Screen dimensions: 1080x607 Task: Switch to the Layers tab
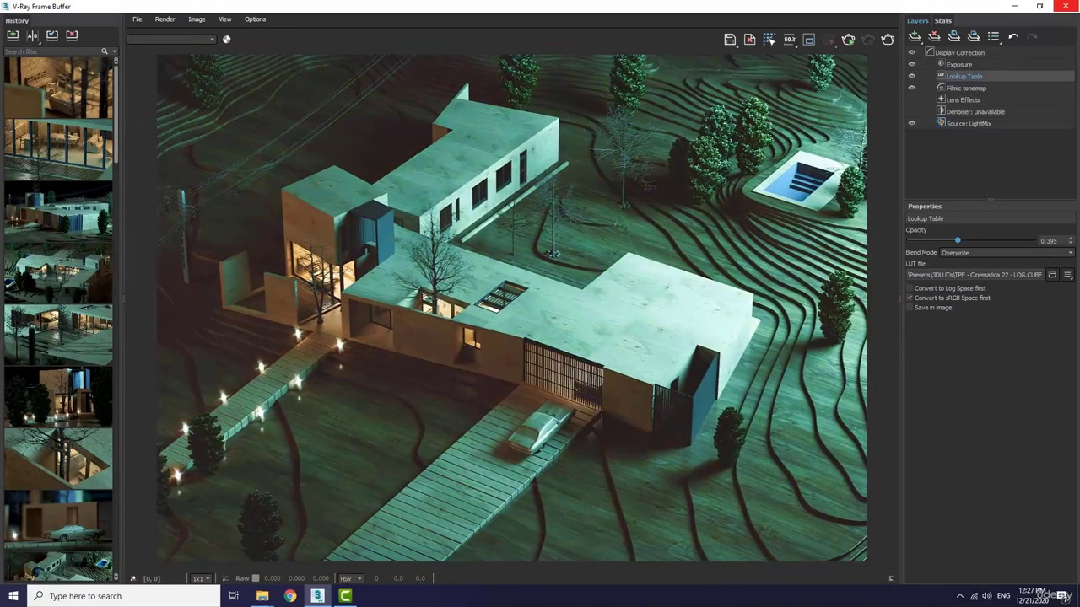(x=917, y=20)
